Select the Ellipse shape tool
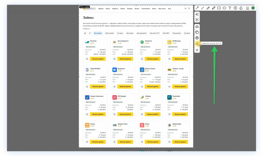 click(224, 8)
